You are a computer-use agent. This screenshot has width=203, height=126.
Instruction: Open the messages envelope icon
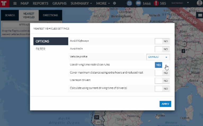point(138,3)
